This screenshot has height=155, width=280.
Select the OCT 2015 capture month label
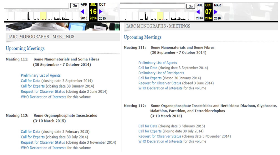[x=102, y=4]
